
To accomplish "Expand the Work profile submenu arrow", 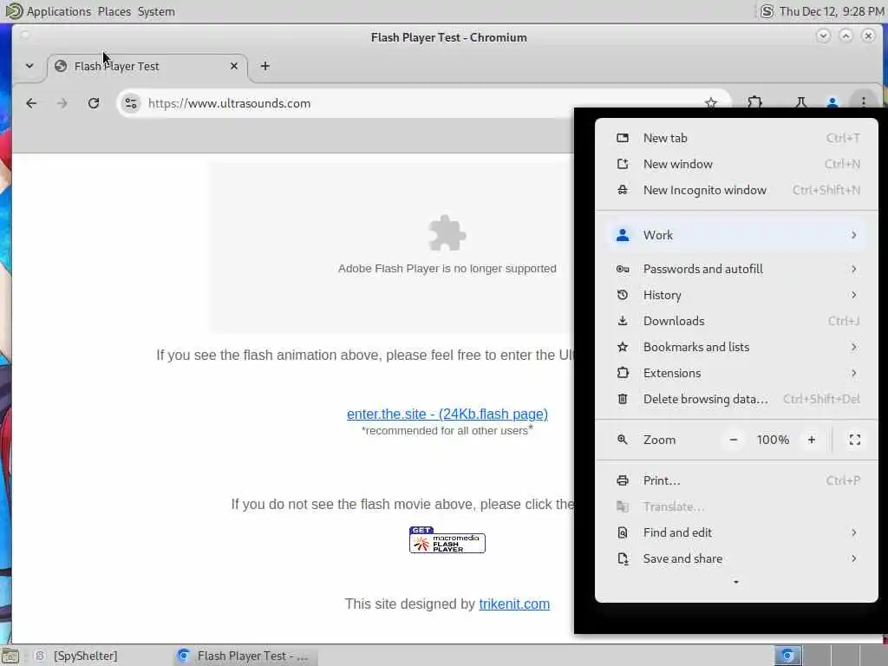I will tap(853, 235).
